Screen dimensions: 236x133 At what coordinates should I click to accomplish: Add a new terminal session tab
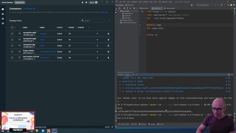133,75
